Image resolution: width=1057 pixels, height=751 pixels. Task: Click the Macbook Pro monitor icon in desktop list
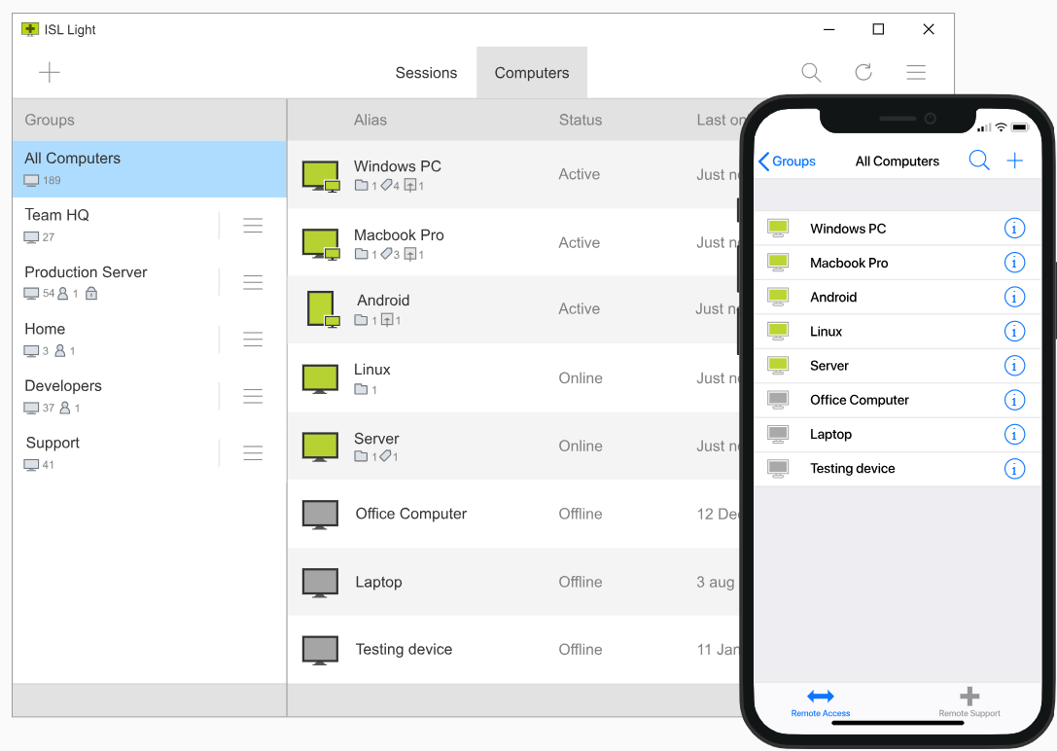click(321, 244)
